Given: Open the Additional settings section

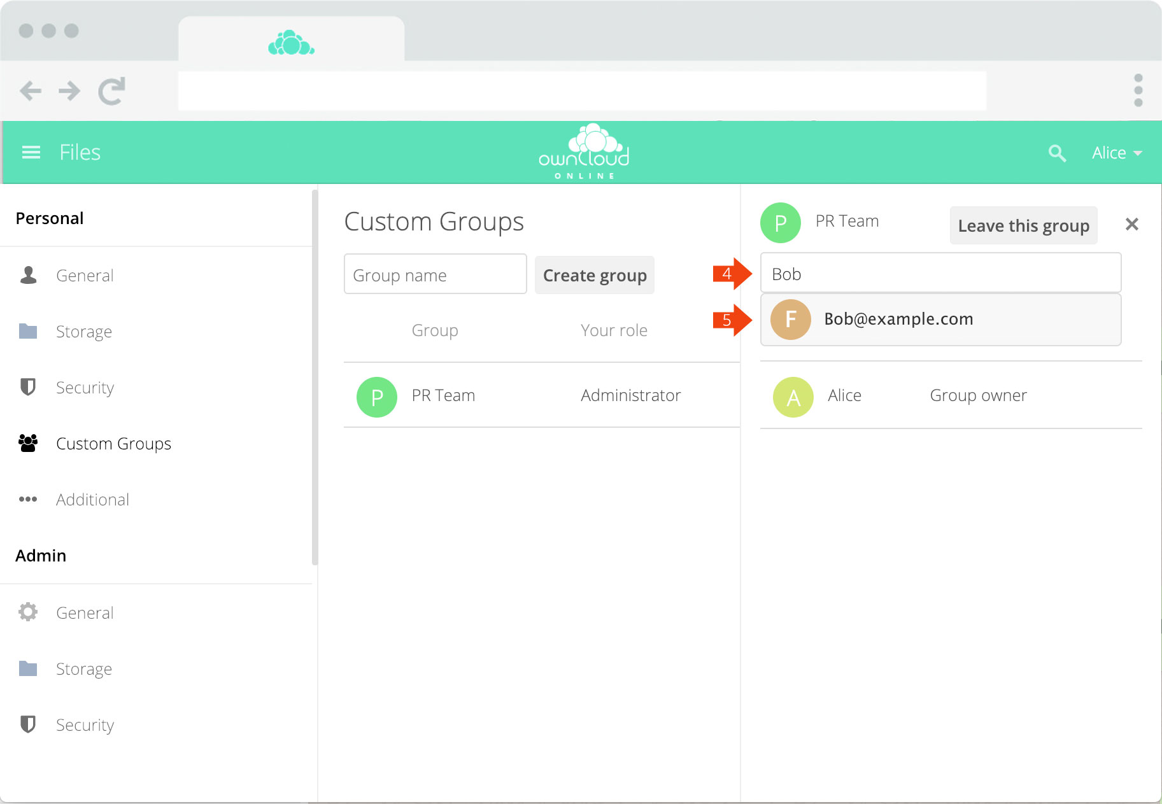Looking at the screenshot, I should pos(92,500).
